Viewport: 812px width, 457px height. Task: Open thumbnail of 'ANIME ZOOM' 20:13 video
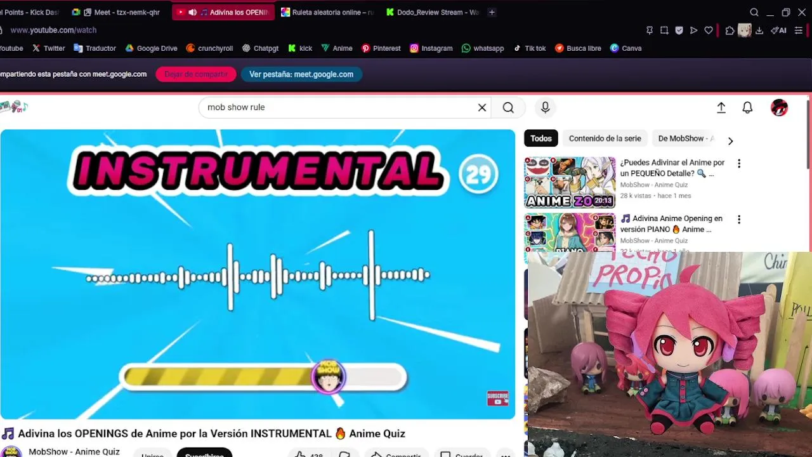pyautogui.click(x=570, y=183)
